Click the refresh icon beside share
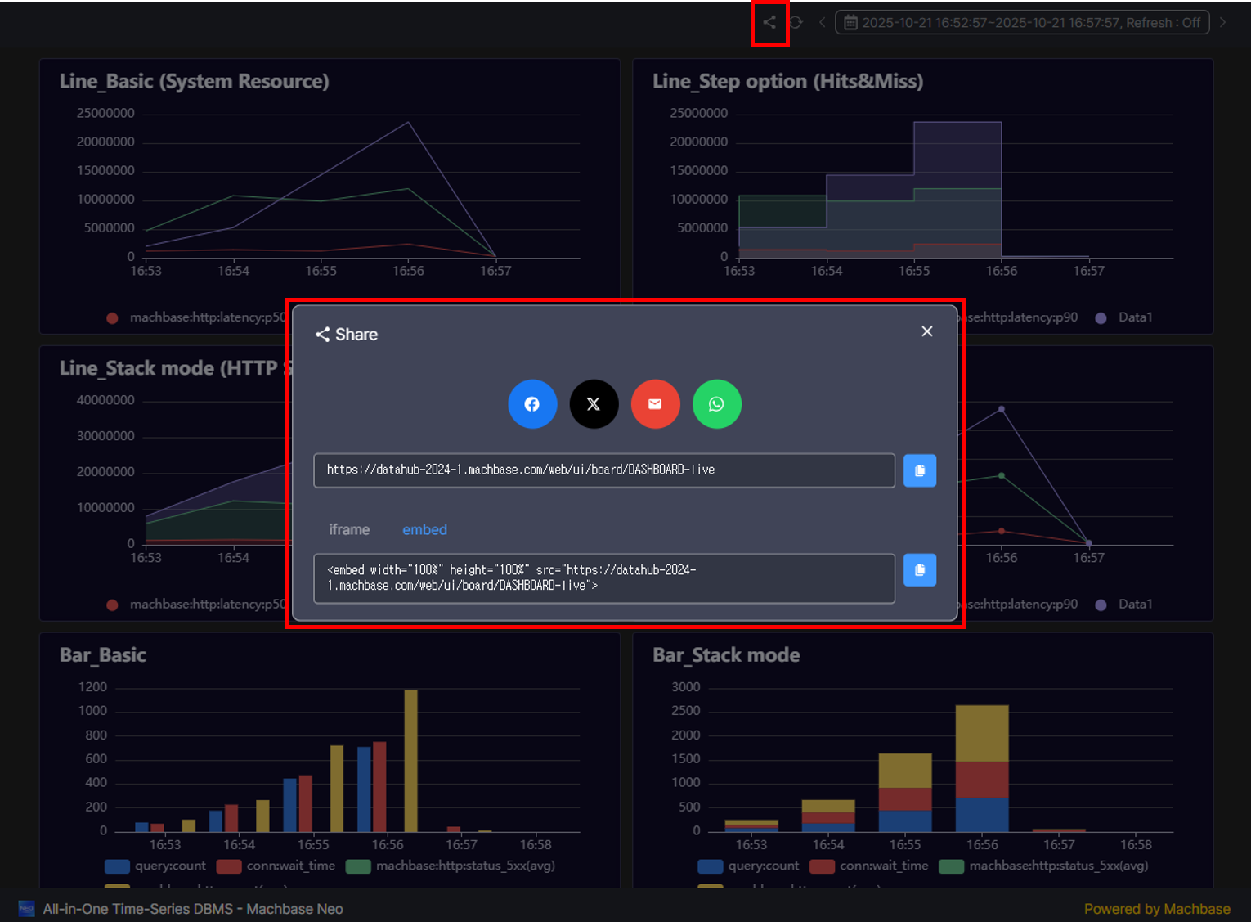The height and width of the screenshot is (922, 1251). click(796, 23)
